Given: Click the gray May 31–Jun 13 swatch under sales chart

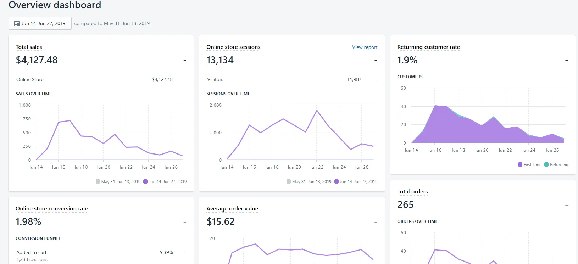Looking at the screenshot, I should point(98,181).
